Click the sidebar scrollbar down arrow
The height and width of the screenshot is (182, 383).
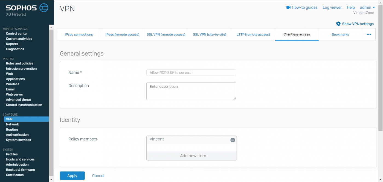pos(51,180)
